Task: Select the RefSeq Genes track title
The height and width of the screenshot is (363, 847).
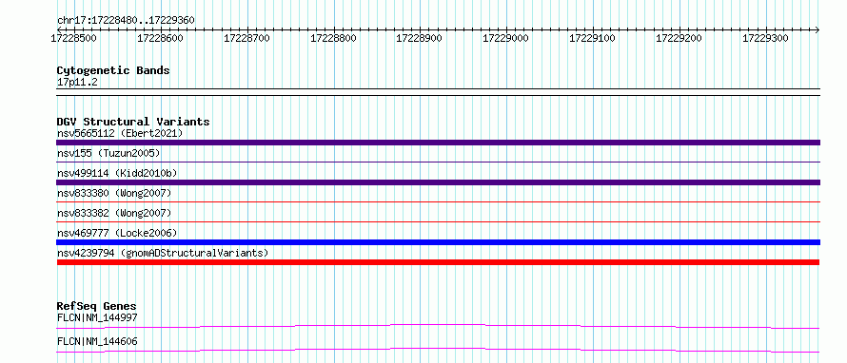Action: (97, 306)
